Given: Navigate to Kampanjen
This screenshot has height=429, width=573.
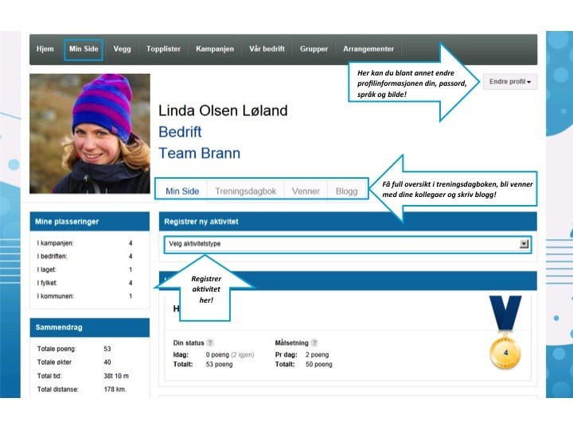Looking at the screenshot, I should [x=215, y=49].
